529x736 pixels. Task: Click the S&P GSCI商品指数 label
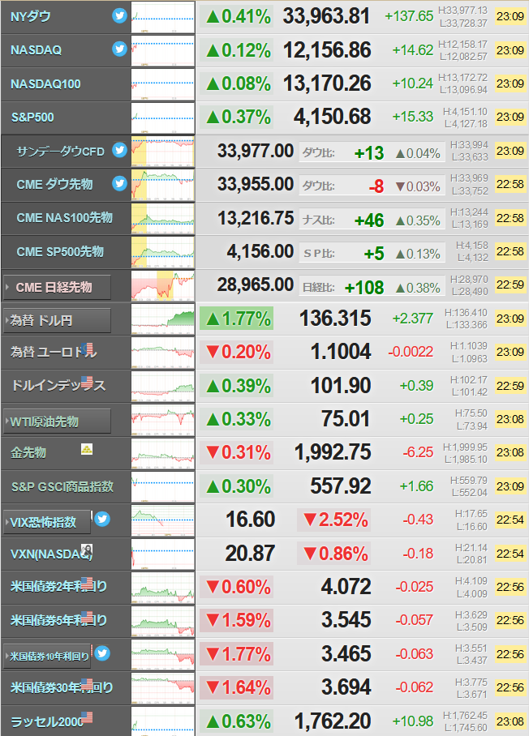pos(62,487)
